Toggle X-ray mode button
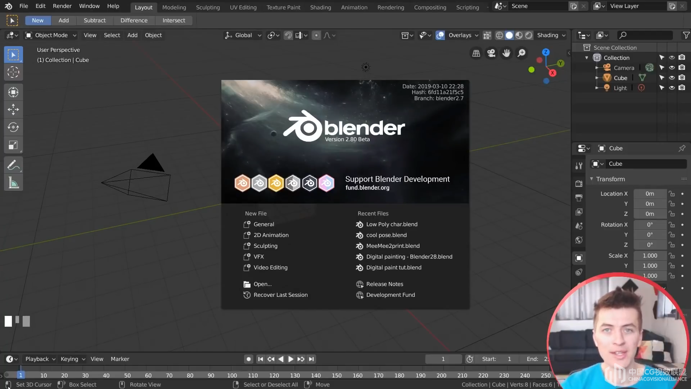Image resolution: width=691 pixels, height=389 pixels. 487,35
